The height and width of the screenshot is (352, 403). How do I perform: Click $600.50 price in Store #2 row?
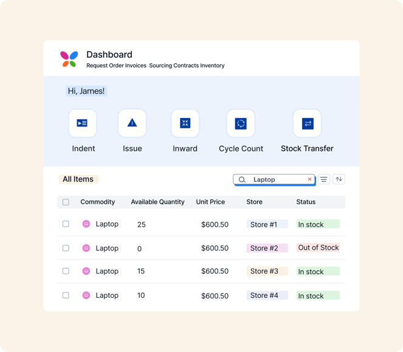pos(215,248)
